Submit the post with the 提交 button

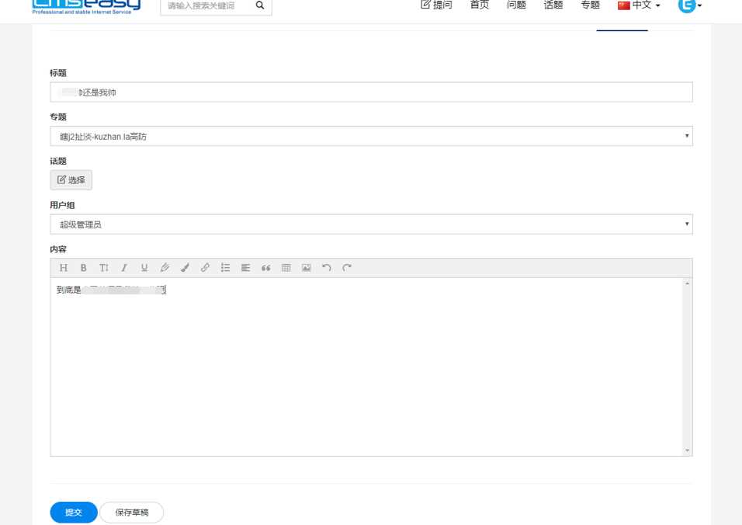pos(73,512)
